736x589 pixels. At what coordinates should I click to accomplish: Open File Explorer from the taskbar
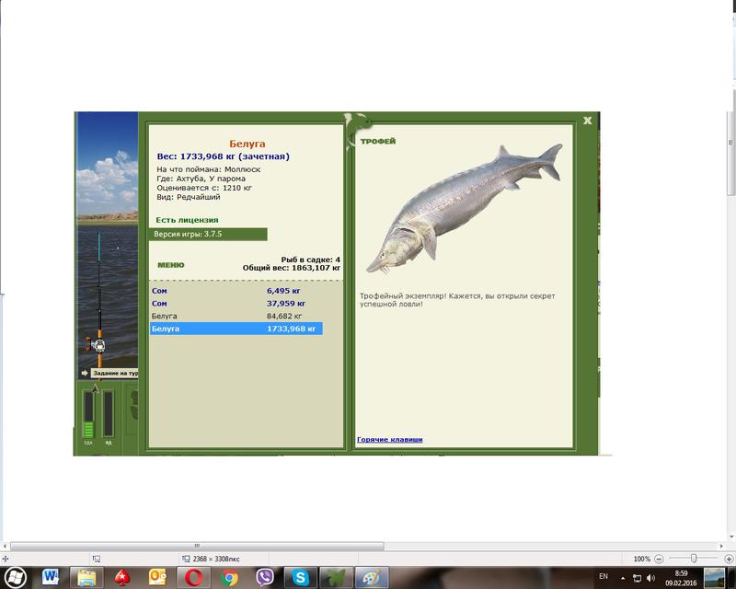[86, 577]
